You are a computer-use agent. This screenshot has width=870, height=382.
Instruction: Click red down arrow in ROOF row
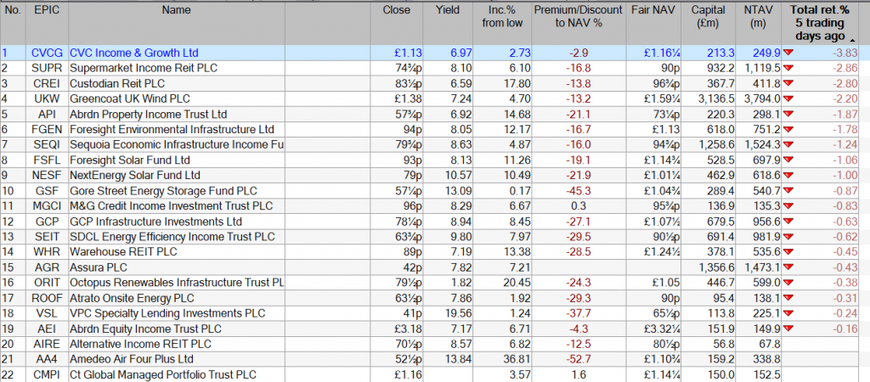(x=788, y=298)
